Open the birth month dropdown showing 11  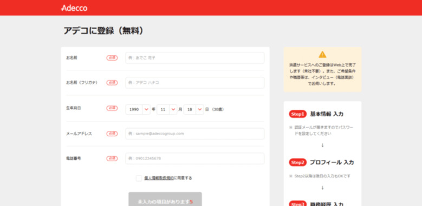click(x=167, y=109)
